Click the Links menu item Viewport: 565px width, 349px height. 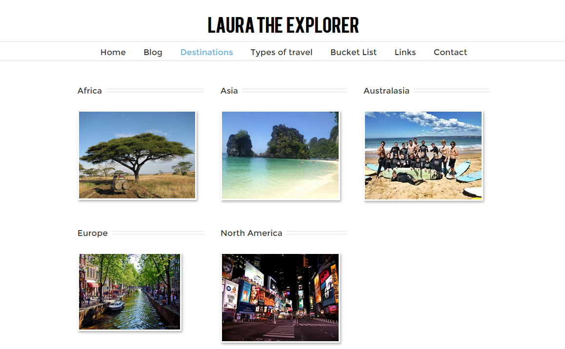click(x=405, y=52)
